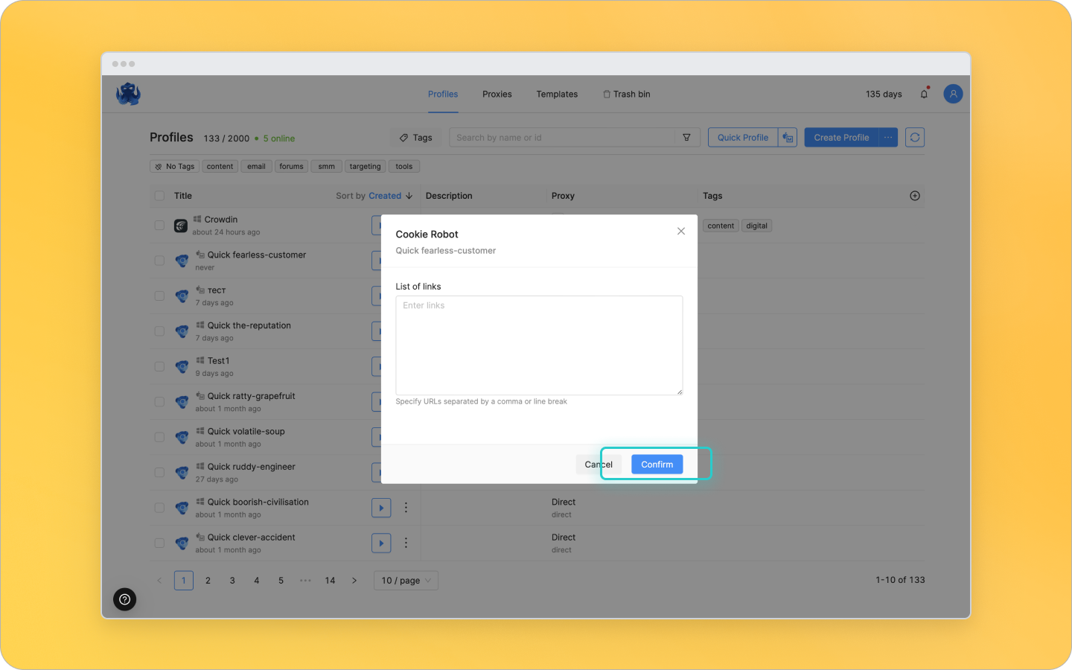Click the filter funnel icon in the search bar
This screenshot has height=670, width=1072.
coord(686,137)
